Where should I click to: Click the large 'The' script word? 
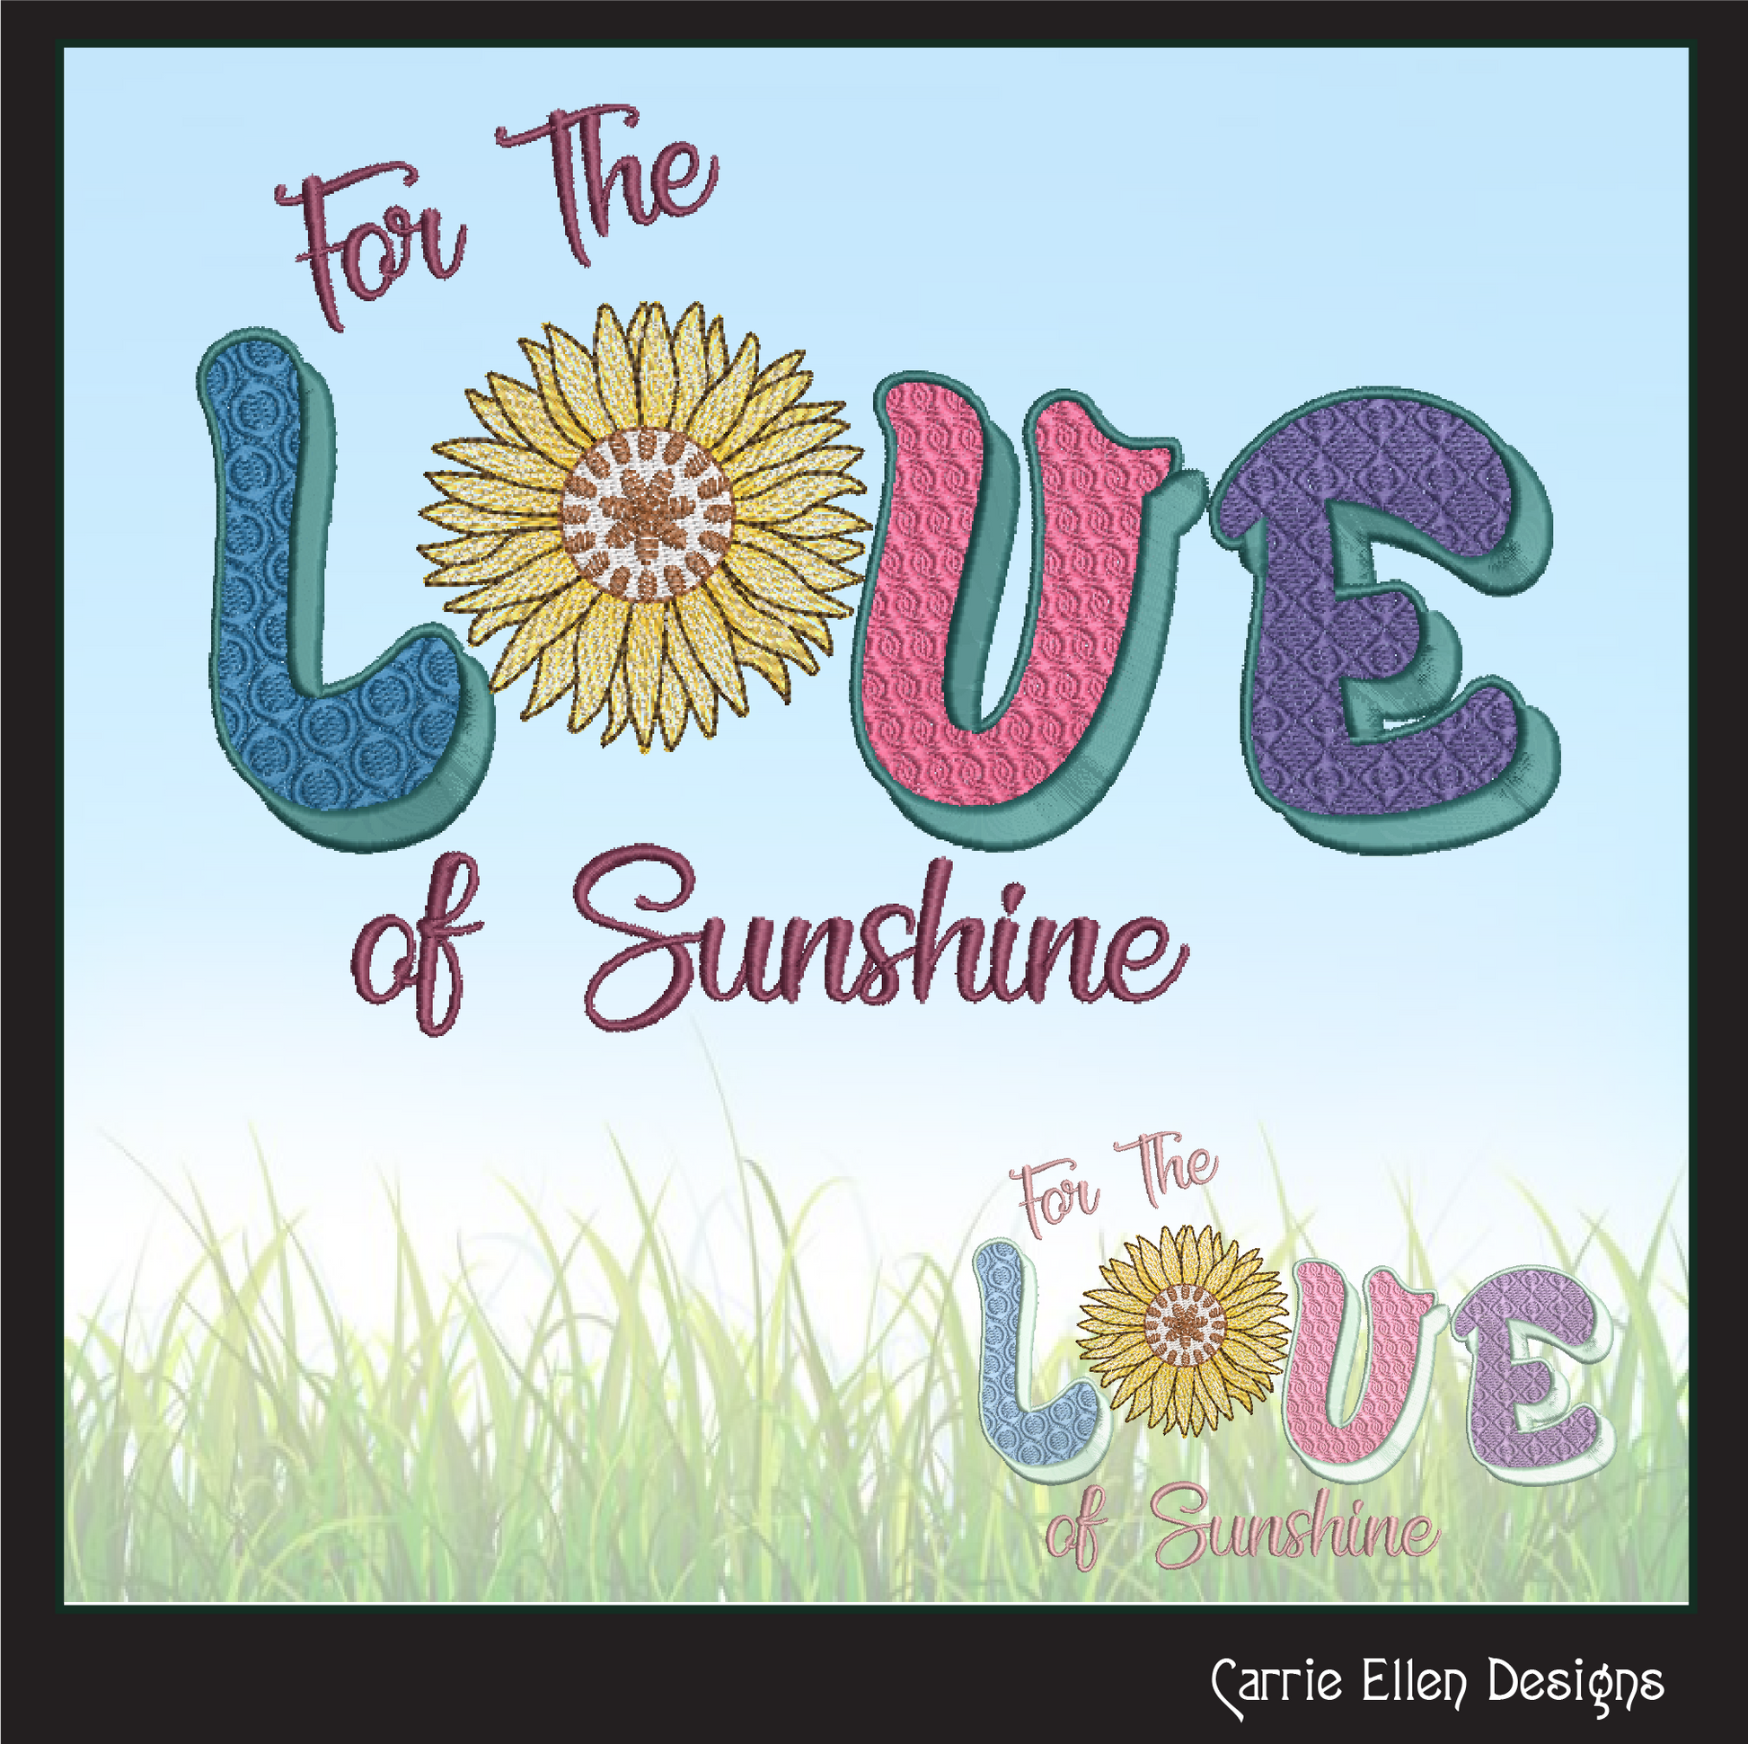click(x=606, y=185)
